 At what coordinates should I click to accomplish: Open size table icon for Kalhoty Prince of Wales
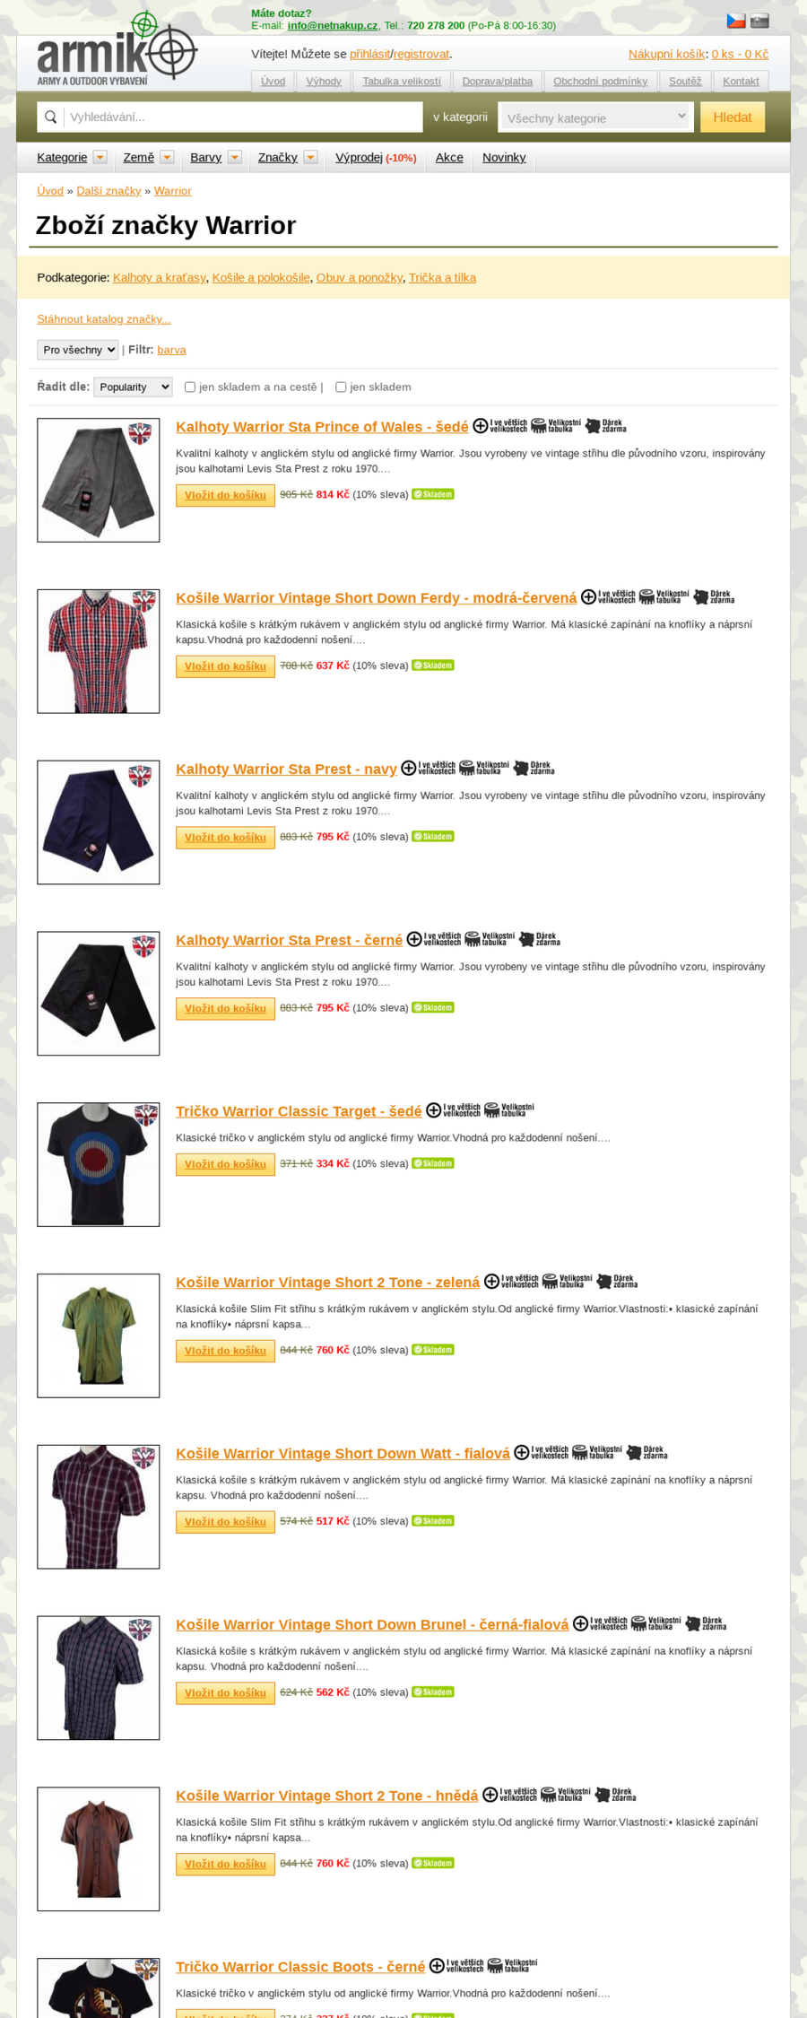pos(556,425)
